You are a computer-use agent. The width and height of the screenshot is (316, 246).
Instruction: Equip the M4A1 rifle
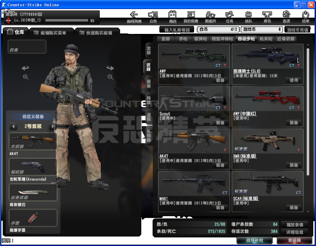click(x=220, y=208)
